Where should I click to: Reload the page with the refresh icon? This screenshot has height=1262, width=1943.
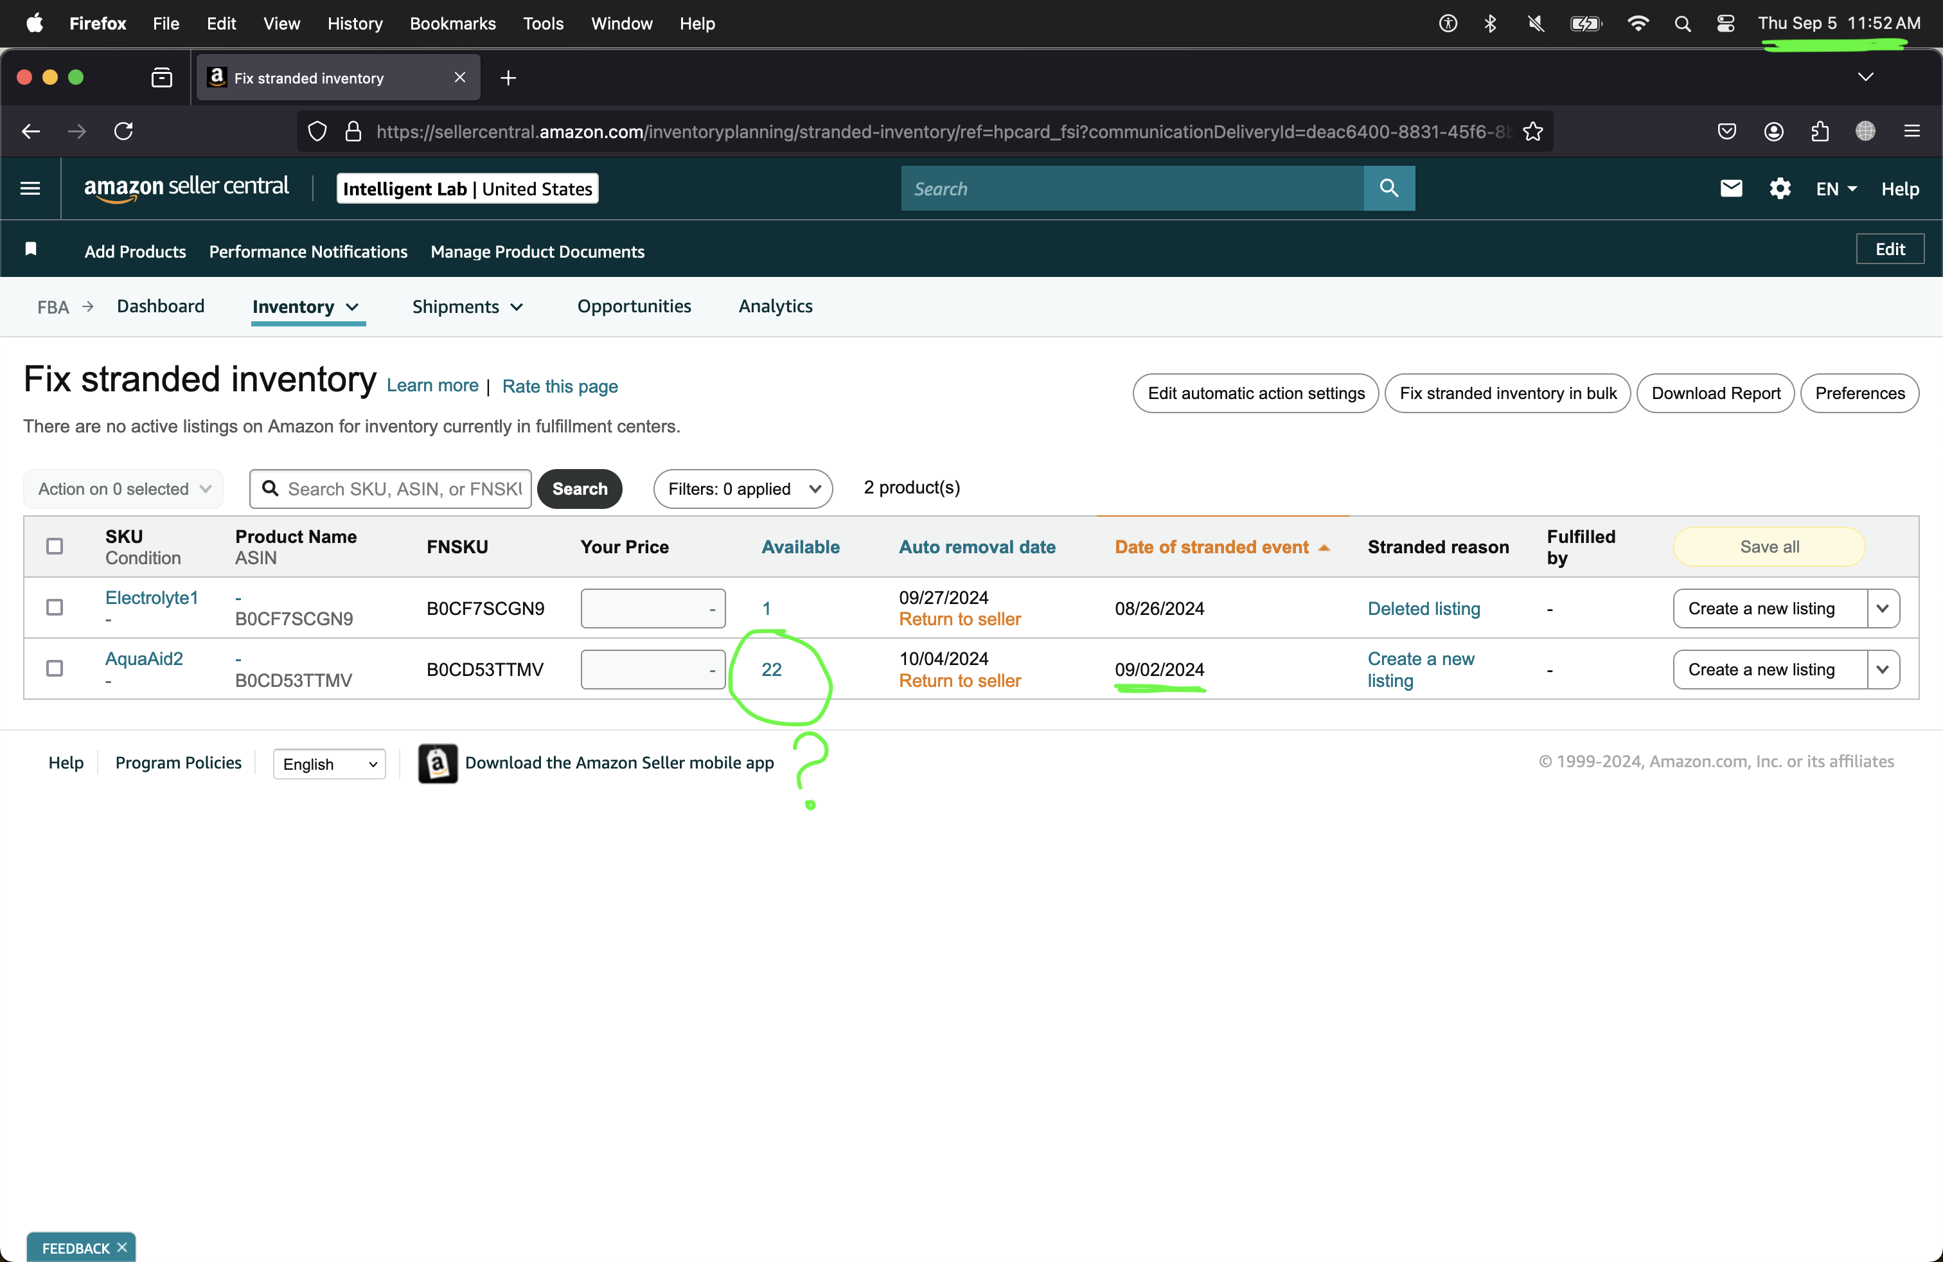pos(123,132)
